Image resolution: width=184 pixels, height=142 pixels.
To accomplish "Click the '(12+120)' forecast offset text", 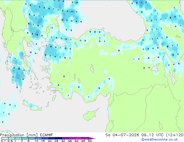I will tap(175, 135).
